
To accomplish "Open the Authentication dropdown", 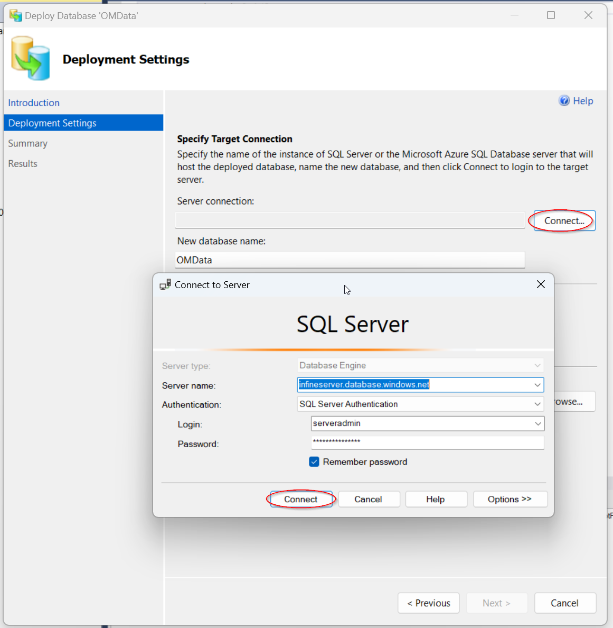I will (537, 404).
